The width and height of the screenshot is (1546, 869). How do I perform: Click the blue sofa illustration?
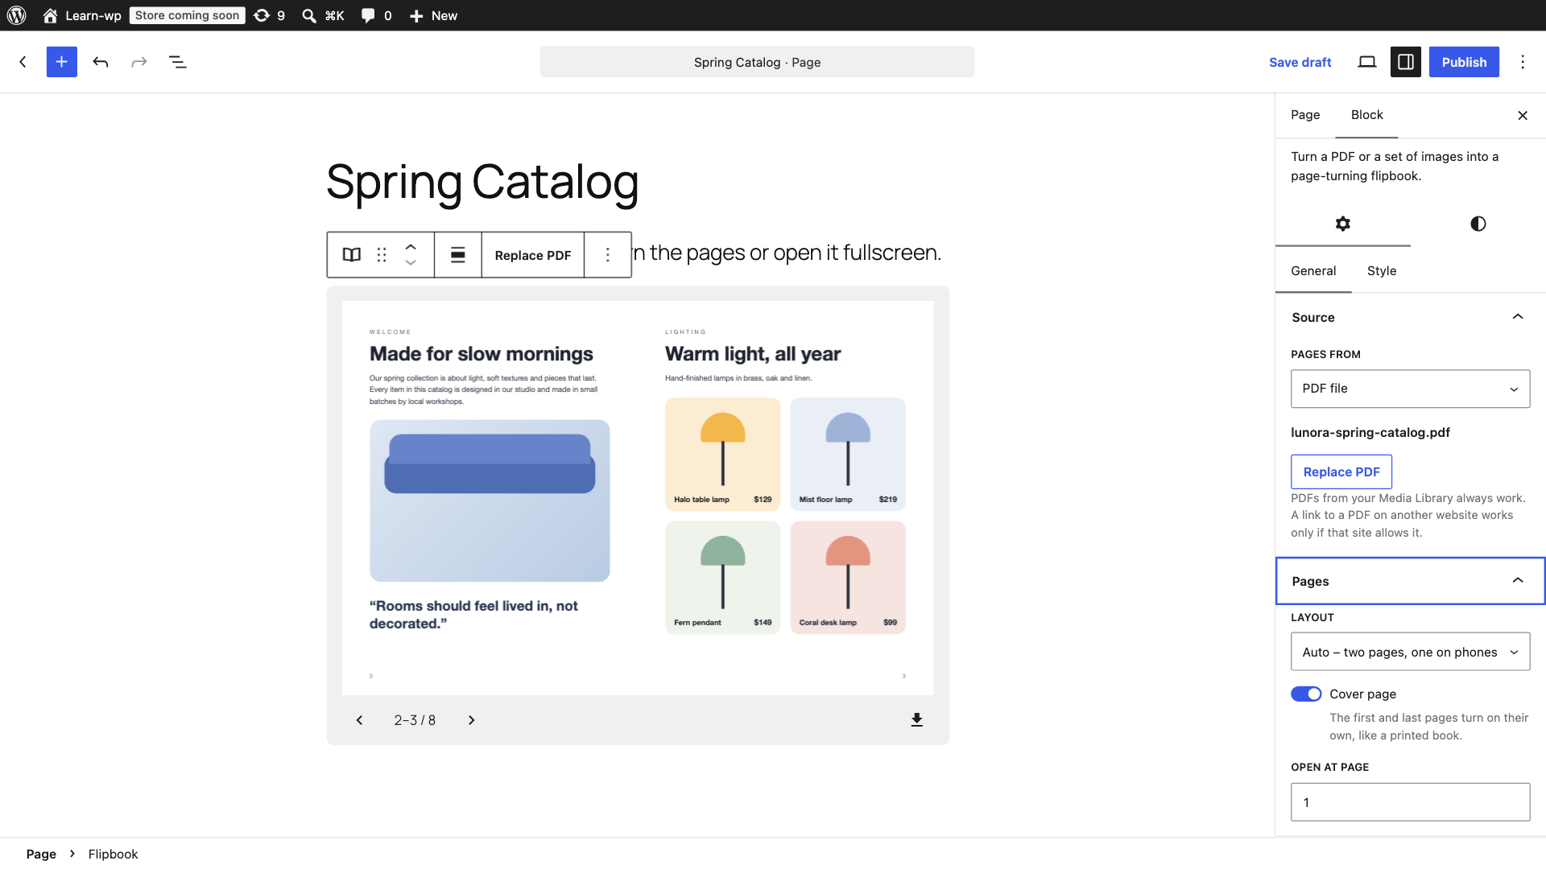(x=490, y=500)
